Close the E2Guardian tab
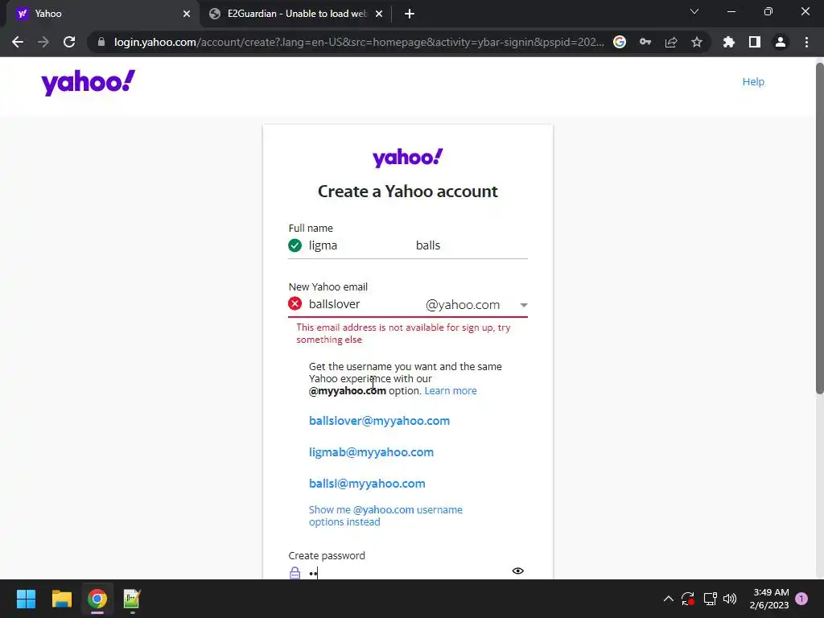Image resolution: width=824 pixels, height=618 pixels. [x=379, y=14]
